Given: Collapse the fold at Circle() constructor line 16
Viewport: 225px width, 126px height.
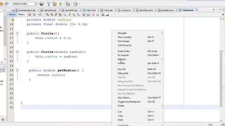Looking at the screenshot, I should coord(17,33).
